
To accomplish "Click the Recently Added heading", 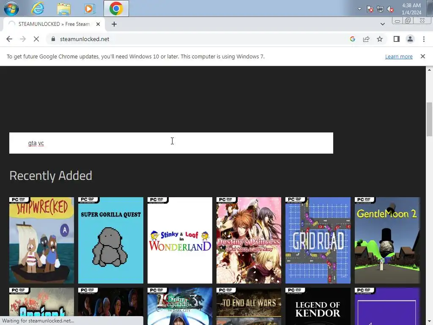I will tap(51, 176).
